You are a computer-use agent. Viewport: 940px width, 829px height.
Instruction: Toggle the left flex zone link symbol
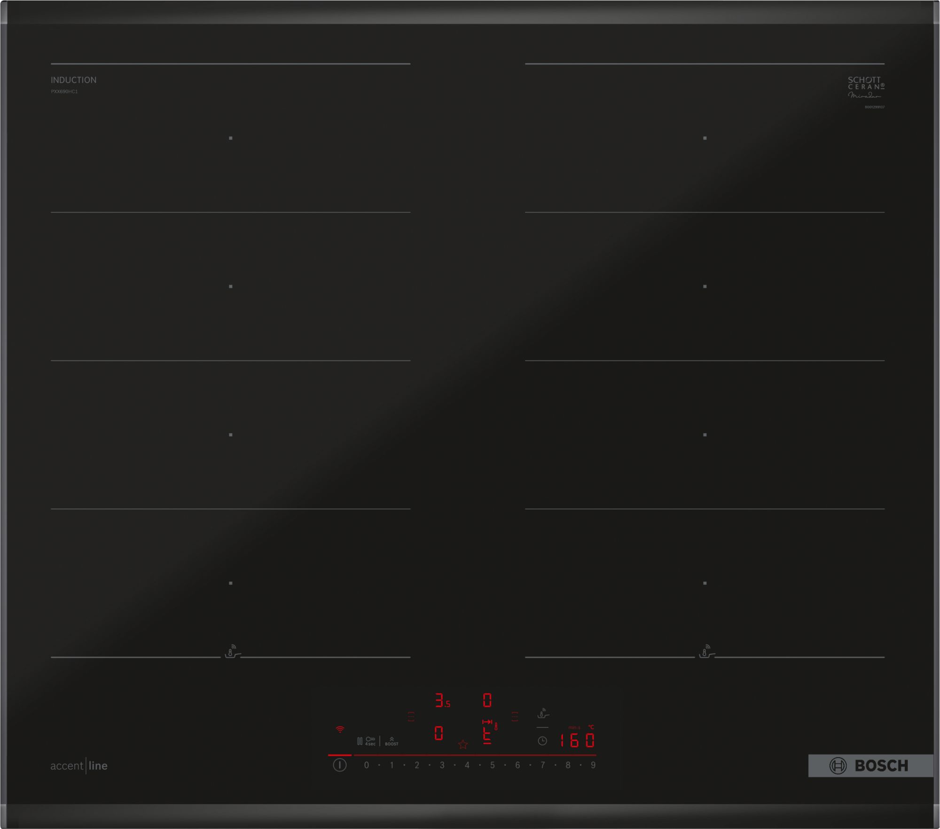pos(411,717)
